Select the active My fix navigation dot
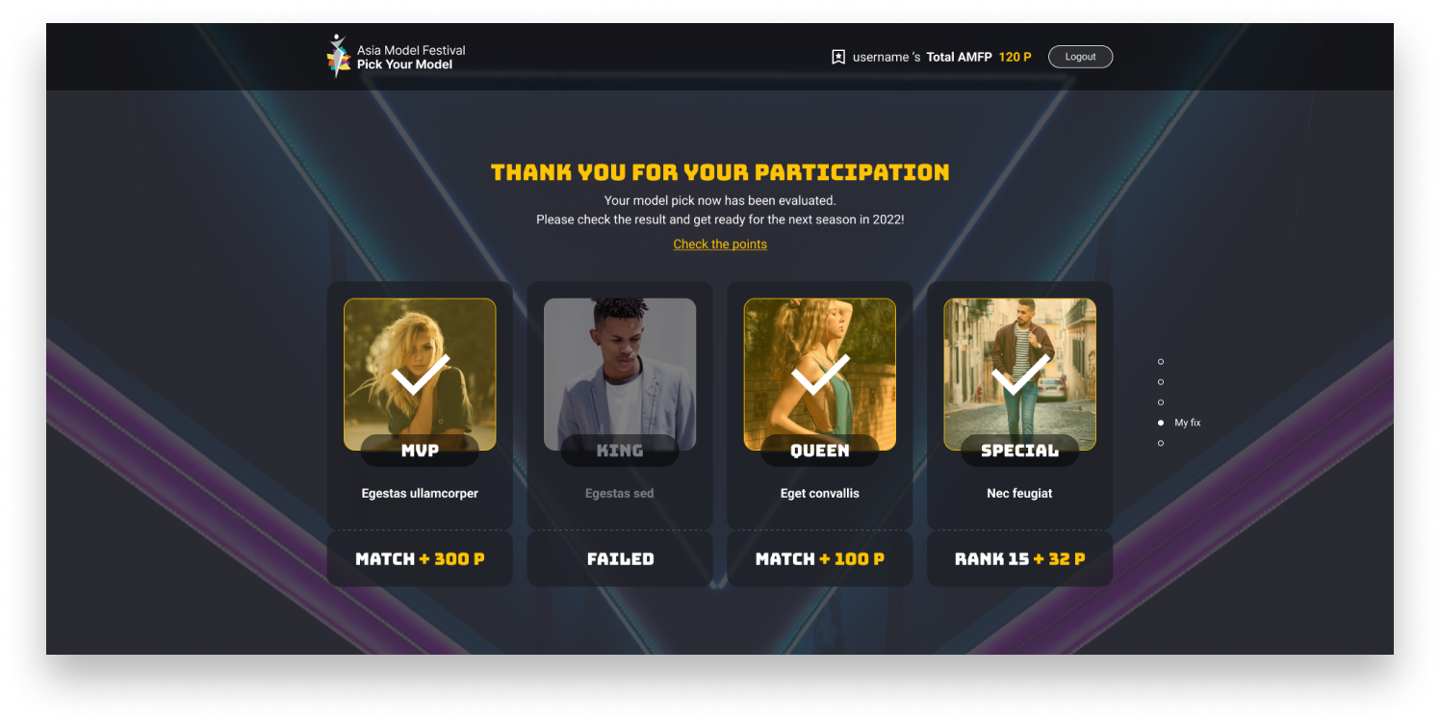 1161,423
